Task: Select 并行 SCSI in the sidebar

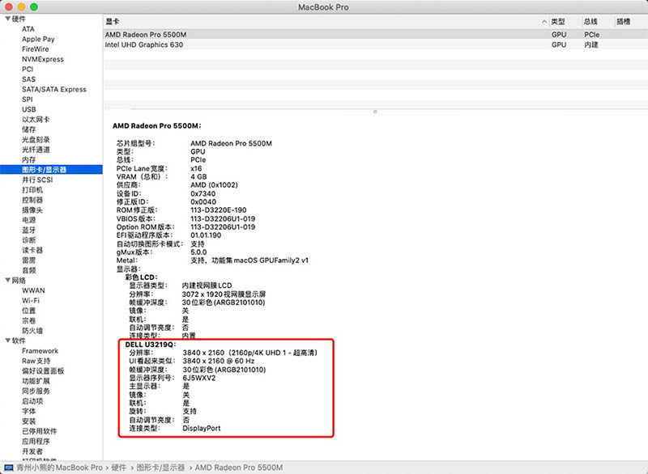Action: coord(37,180)
